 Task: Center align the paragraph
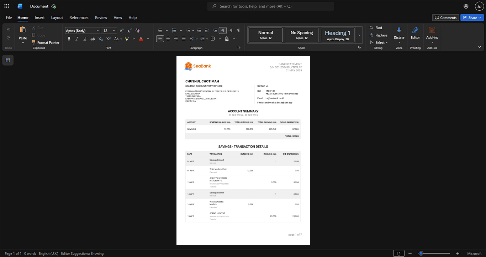pyautogui.click(x=168, y=39)
